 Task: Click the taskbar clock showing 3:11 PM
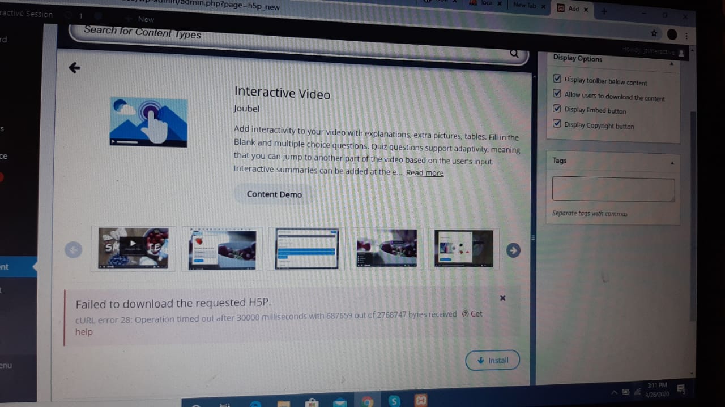pyautogui.click(x=658, y=389)
